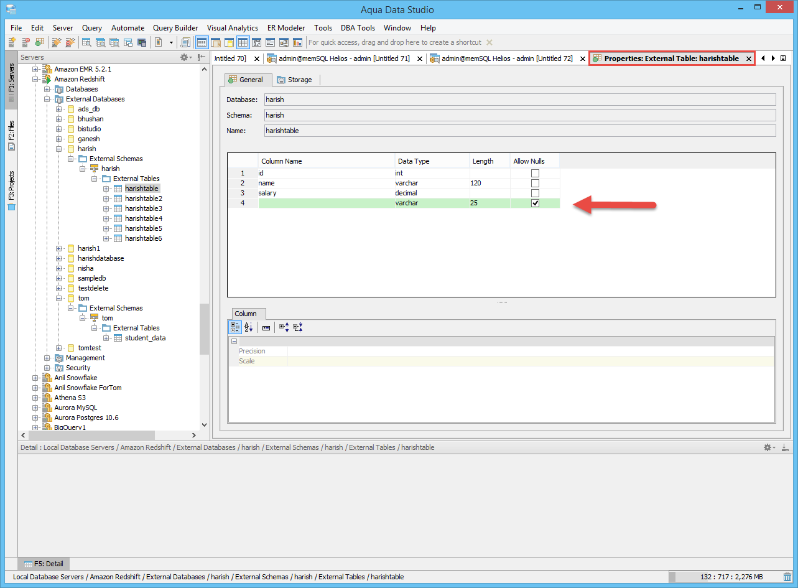Toggle description area icon in Column toolbar
Image resolution: width=798 pixels, height=588 pixels.
pos(266,327)
